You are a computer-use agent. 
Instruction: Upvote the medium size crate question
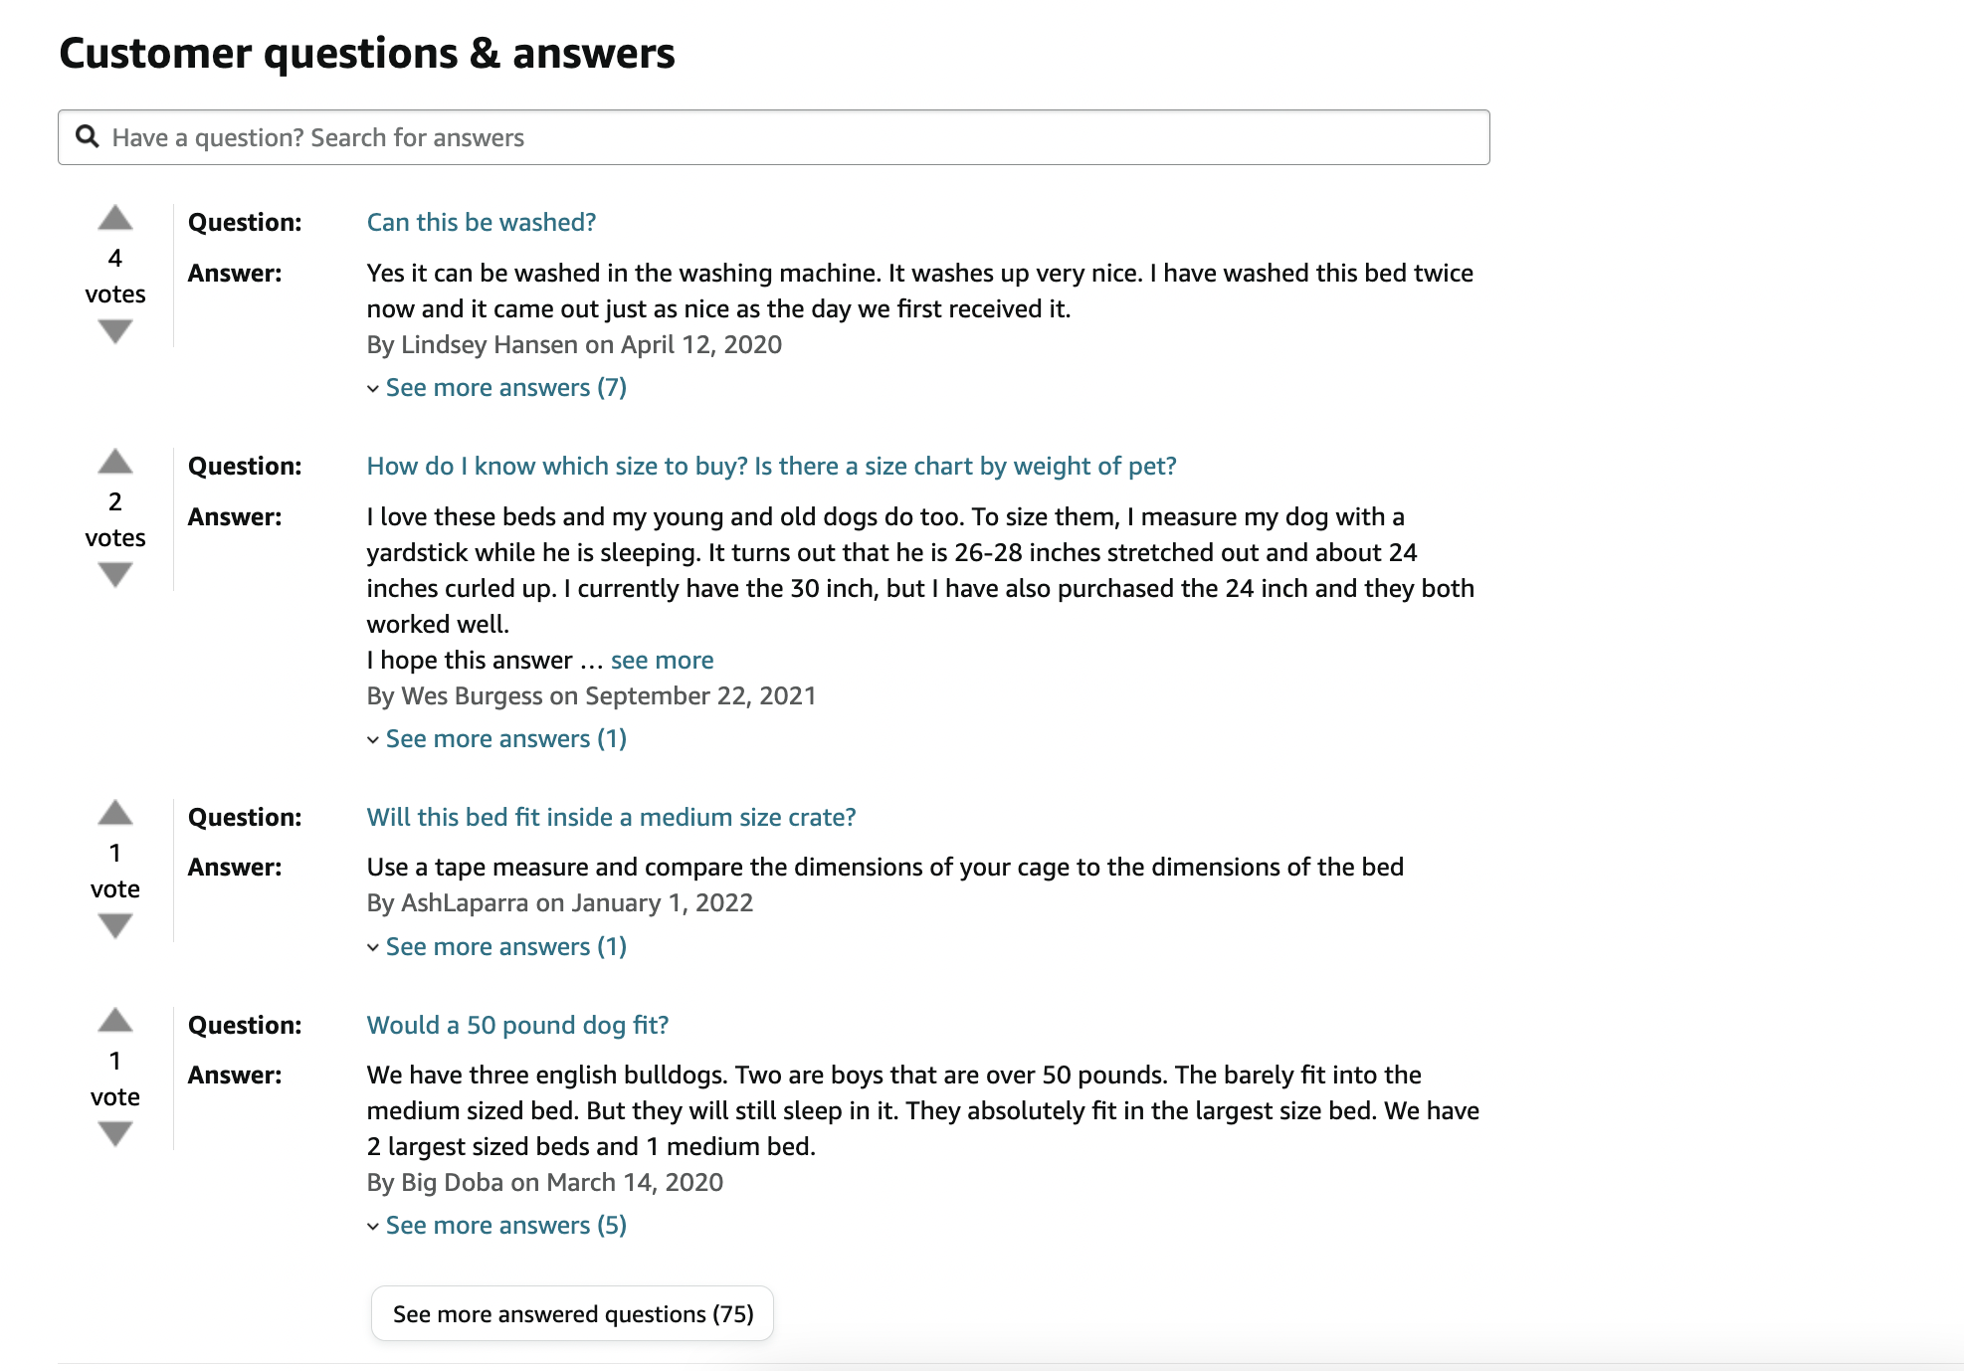pyautogui.click(x=115, y=813)
